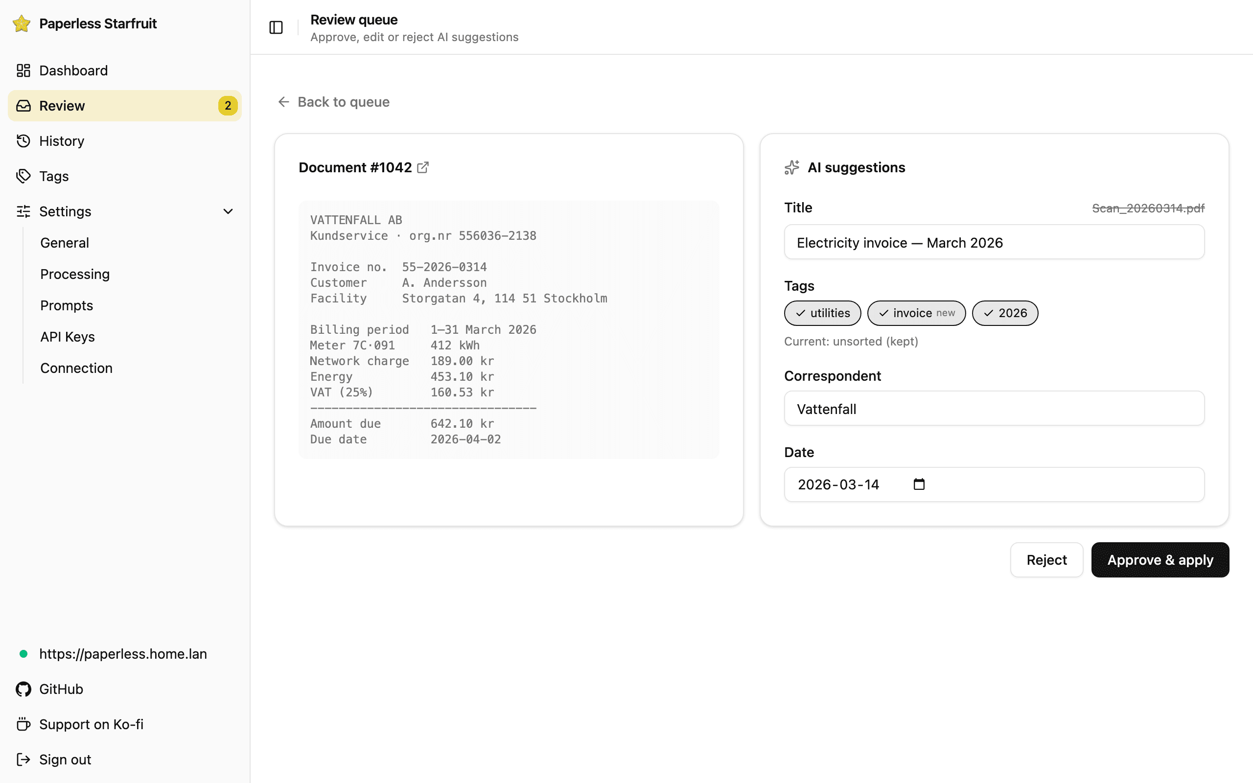Viewport: 1253px width, 783px height.
Task: Click the back arrow icon to queue
Action: click(x=283, y=102)
